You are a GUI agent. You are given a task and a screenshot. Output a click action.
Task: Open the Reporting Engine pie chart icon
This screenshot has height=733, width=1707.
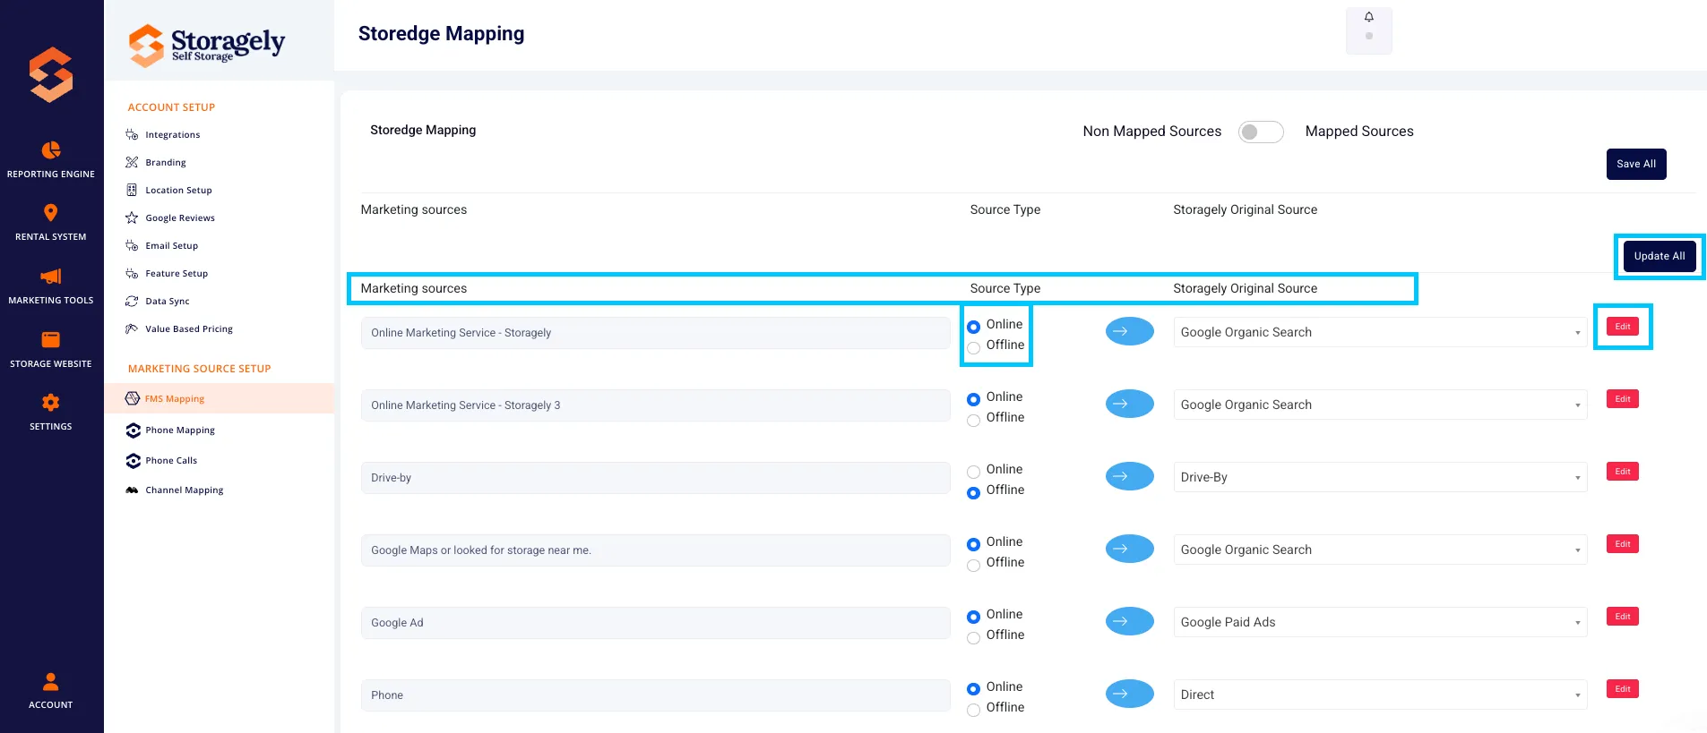click(51, 149)
